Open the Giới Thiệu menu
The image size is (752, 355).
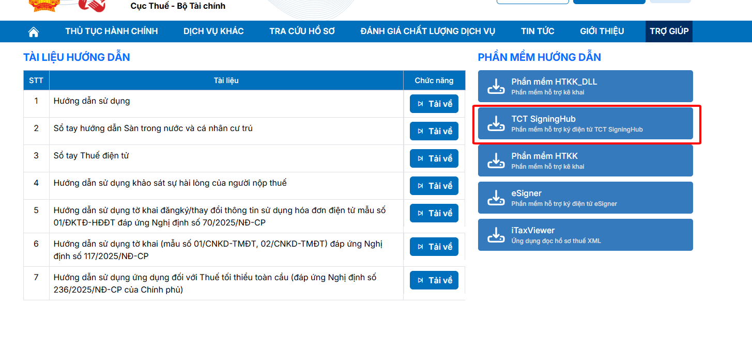pos(602,31)
